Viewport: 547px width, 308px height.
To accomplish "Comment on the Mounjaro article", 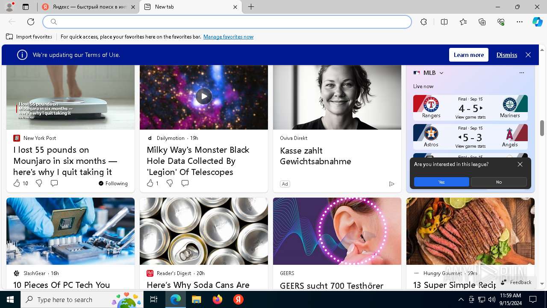I will click(54, 183).
